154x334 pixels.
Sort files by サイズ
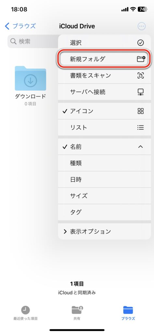click(105, 196)
